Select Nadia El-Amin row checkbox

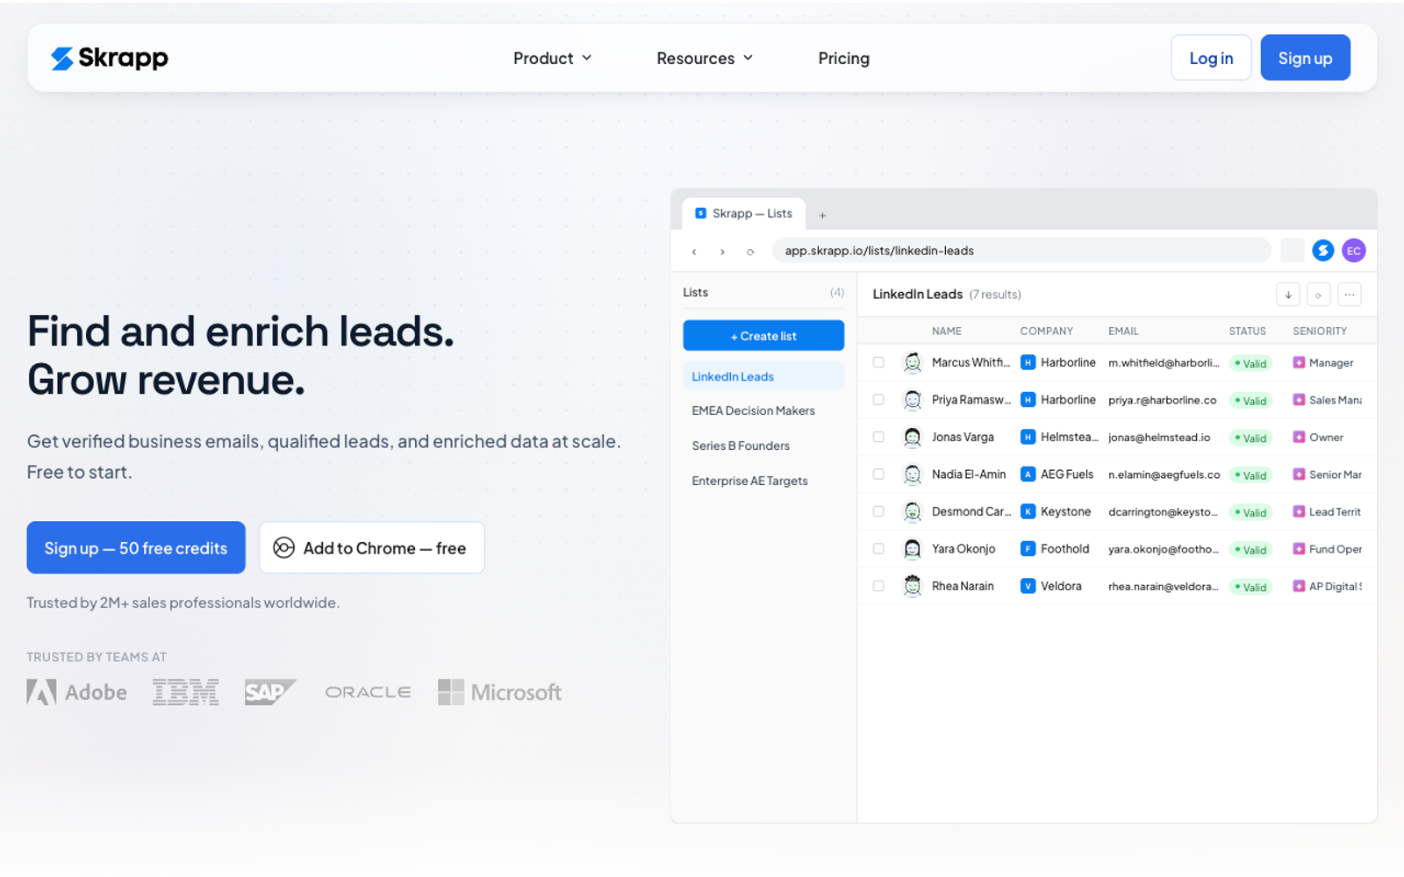[x=878, y=474]
